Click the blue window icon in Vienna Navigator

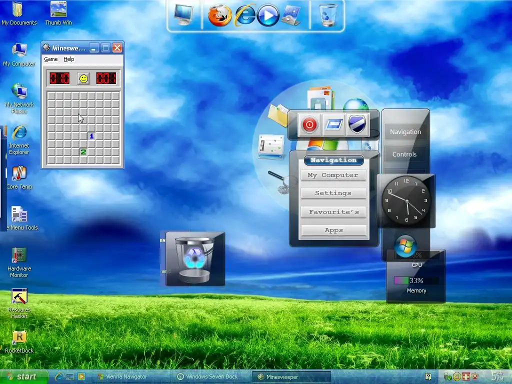[x=333, y=124]
